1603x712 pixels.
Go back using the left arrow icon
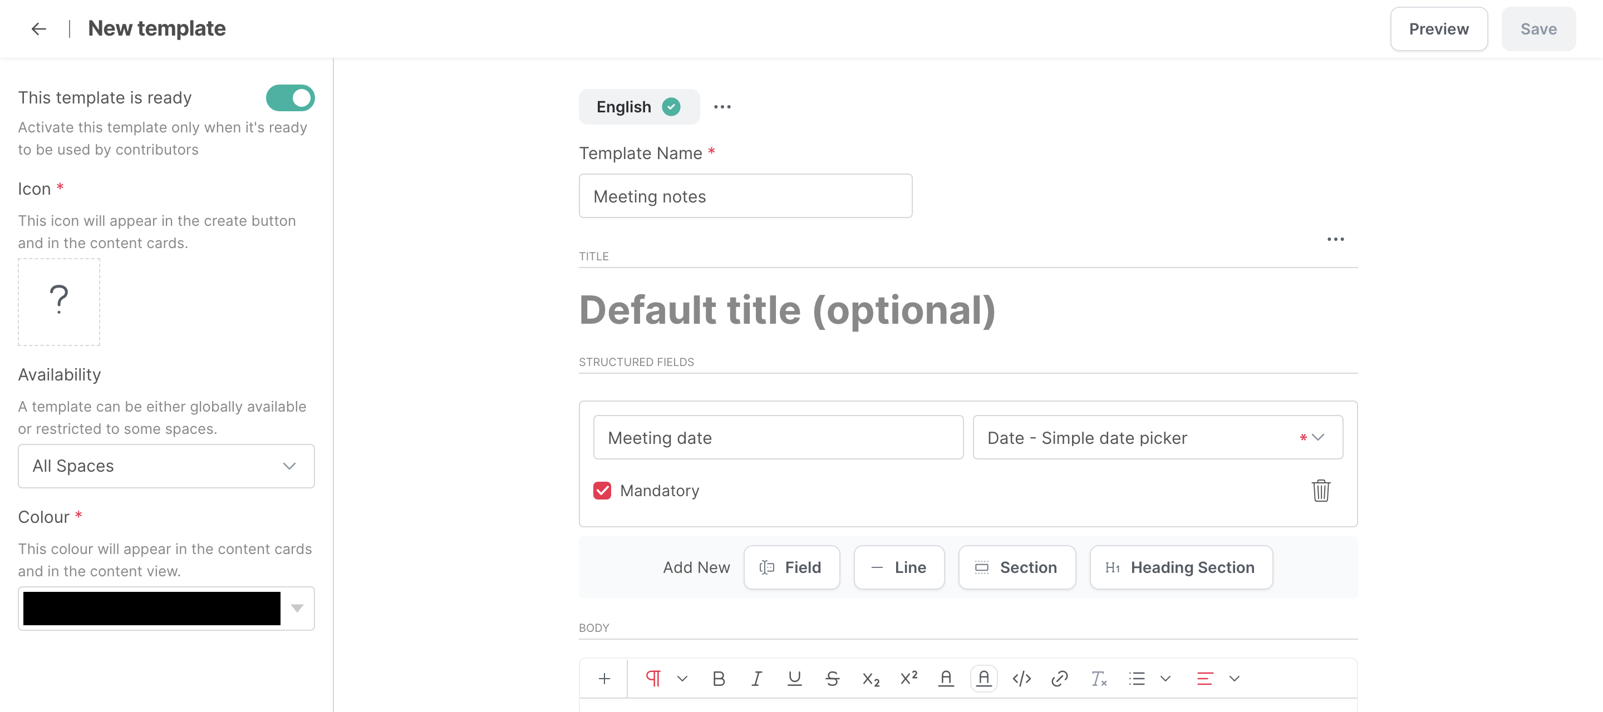point(38,28)
